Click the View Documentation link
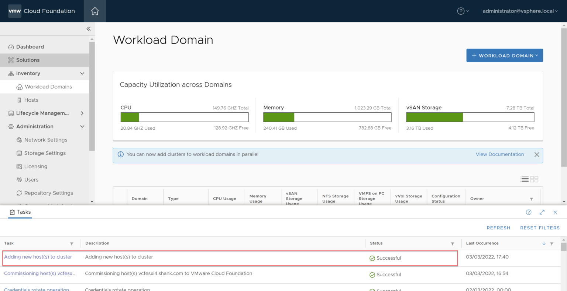This screenshot has height=291, width=567. click(499, 154)
